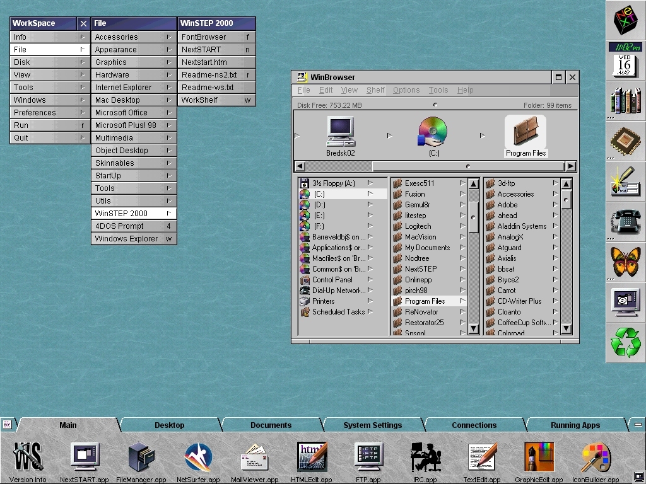Switch to the System Settings shelf tab
The image size is (646, 484).
coord(372,425)
